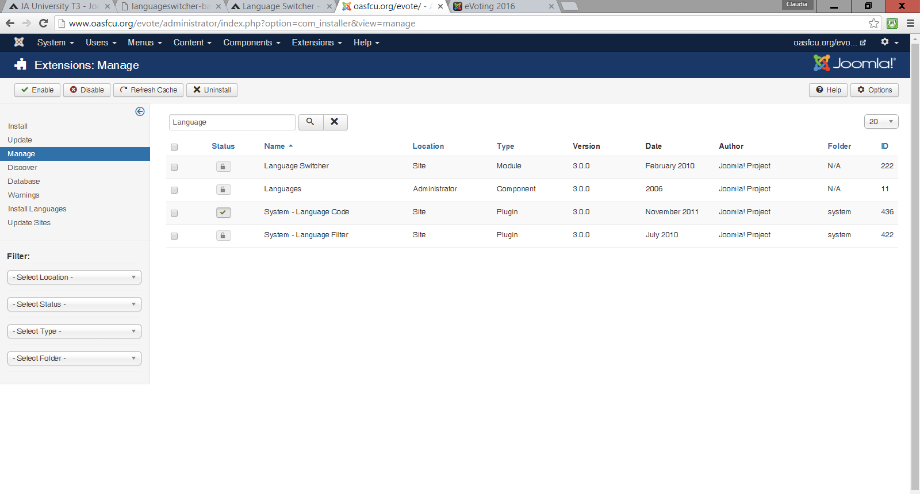
Task: Close the eVoting 2016 tab
Action: click(x=551, y=6)
